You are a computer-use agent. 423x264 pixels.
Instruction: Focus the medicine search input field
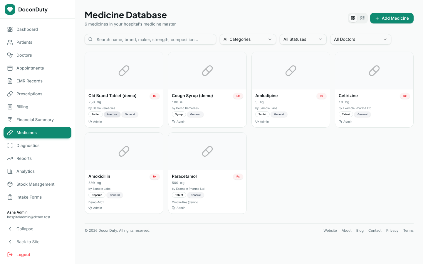click(150, 39)
